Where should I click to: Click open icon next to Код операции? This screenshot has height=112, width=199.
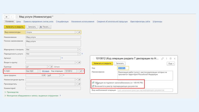pyautogui.click(x=81, y=71)
